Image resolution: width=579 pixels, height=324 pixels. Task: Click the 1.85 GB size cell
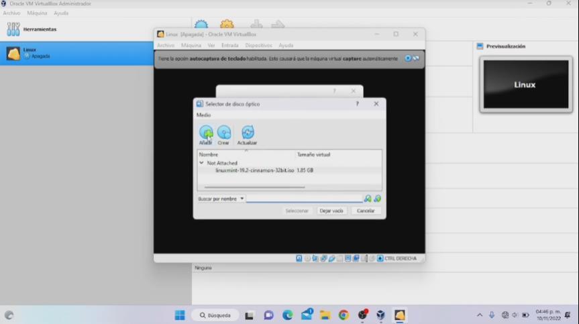305,170
